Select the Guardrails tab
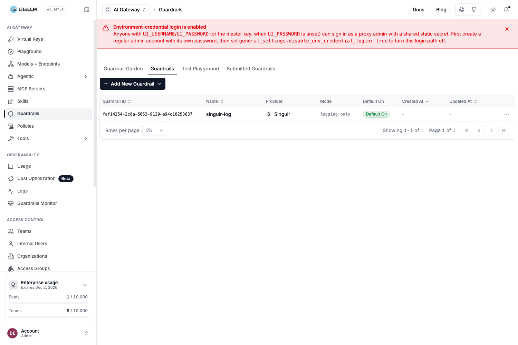Viewport: 518px width, 345px height. [162, 69]
